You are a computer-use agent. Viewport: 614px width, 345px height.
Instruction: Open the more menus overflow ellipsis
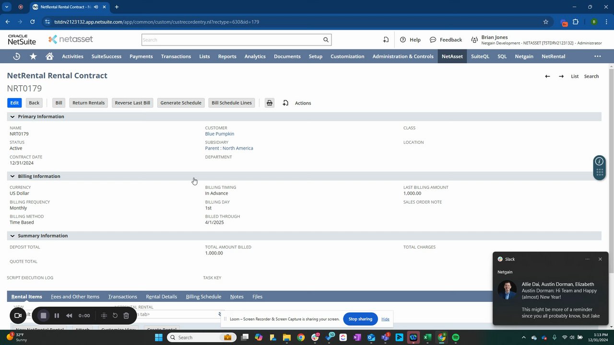pyautogui.click(x=598, y=57)
